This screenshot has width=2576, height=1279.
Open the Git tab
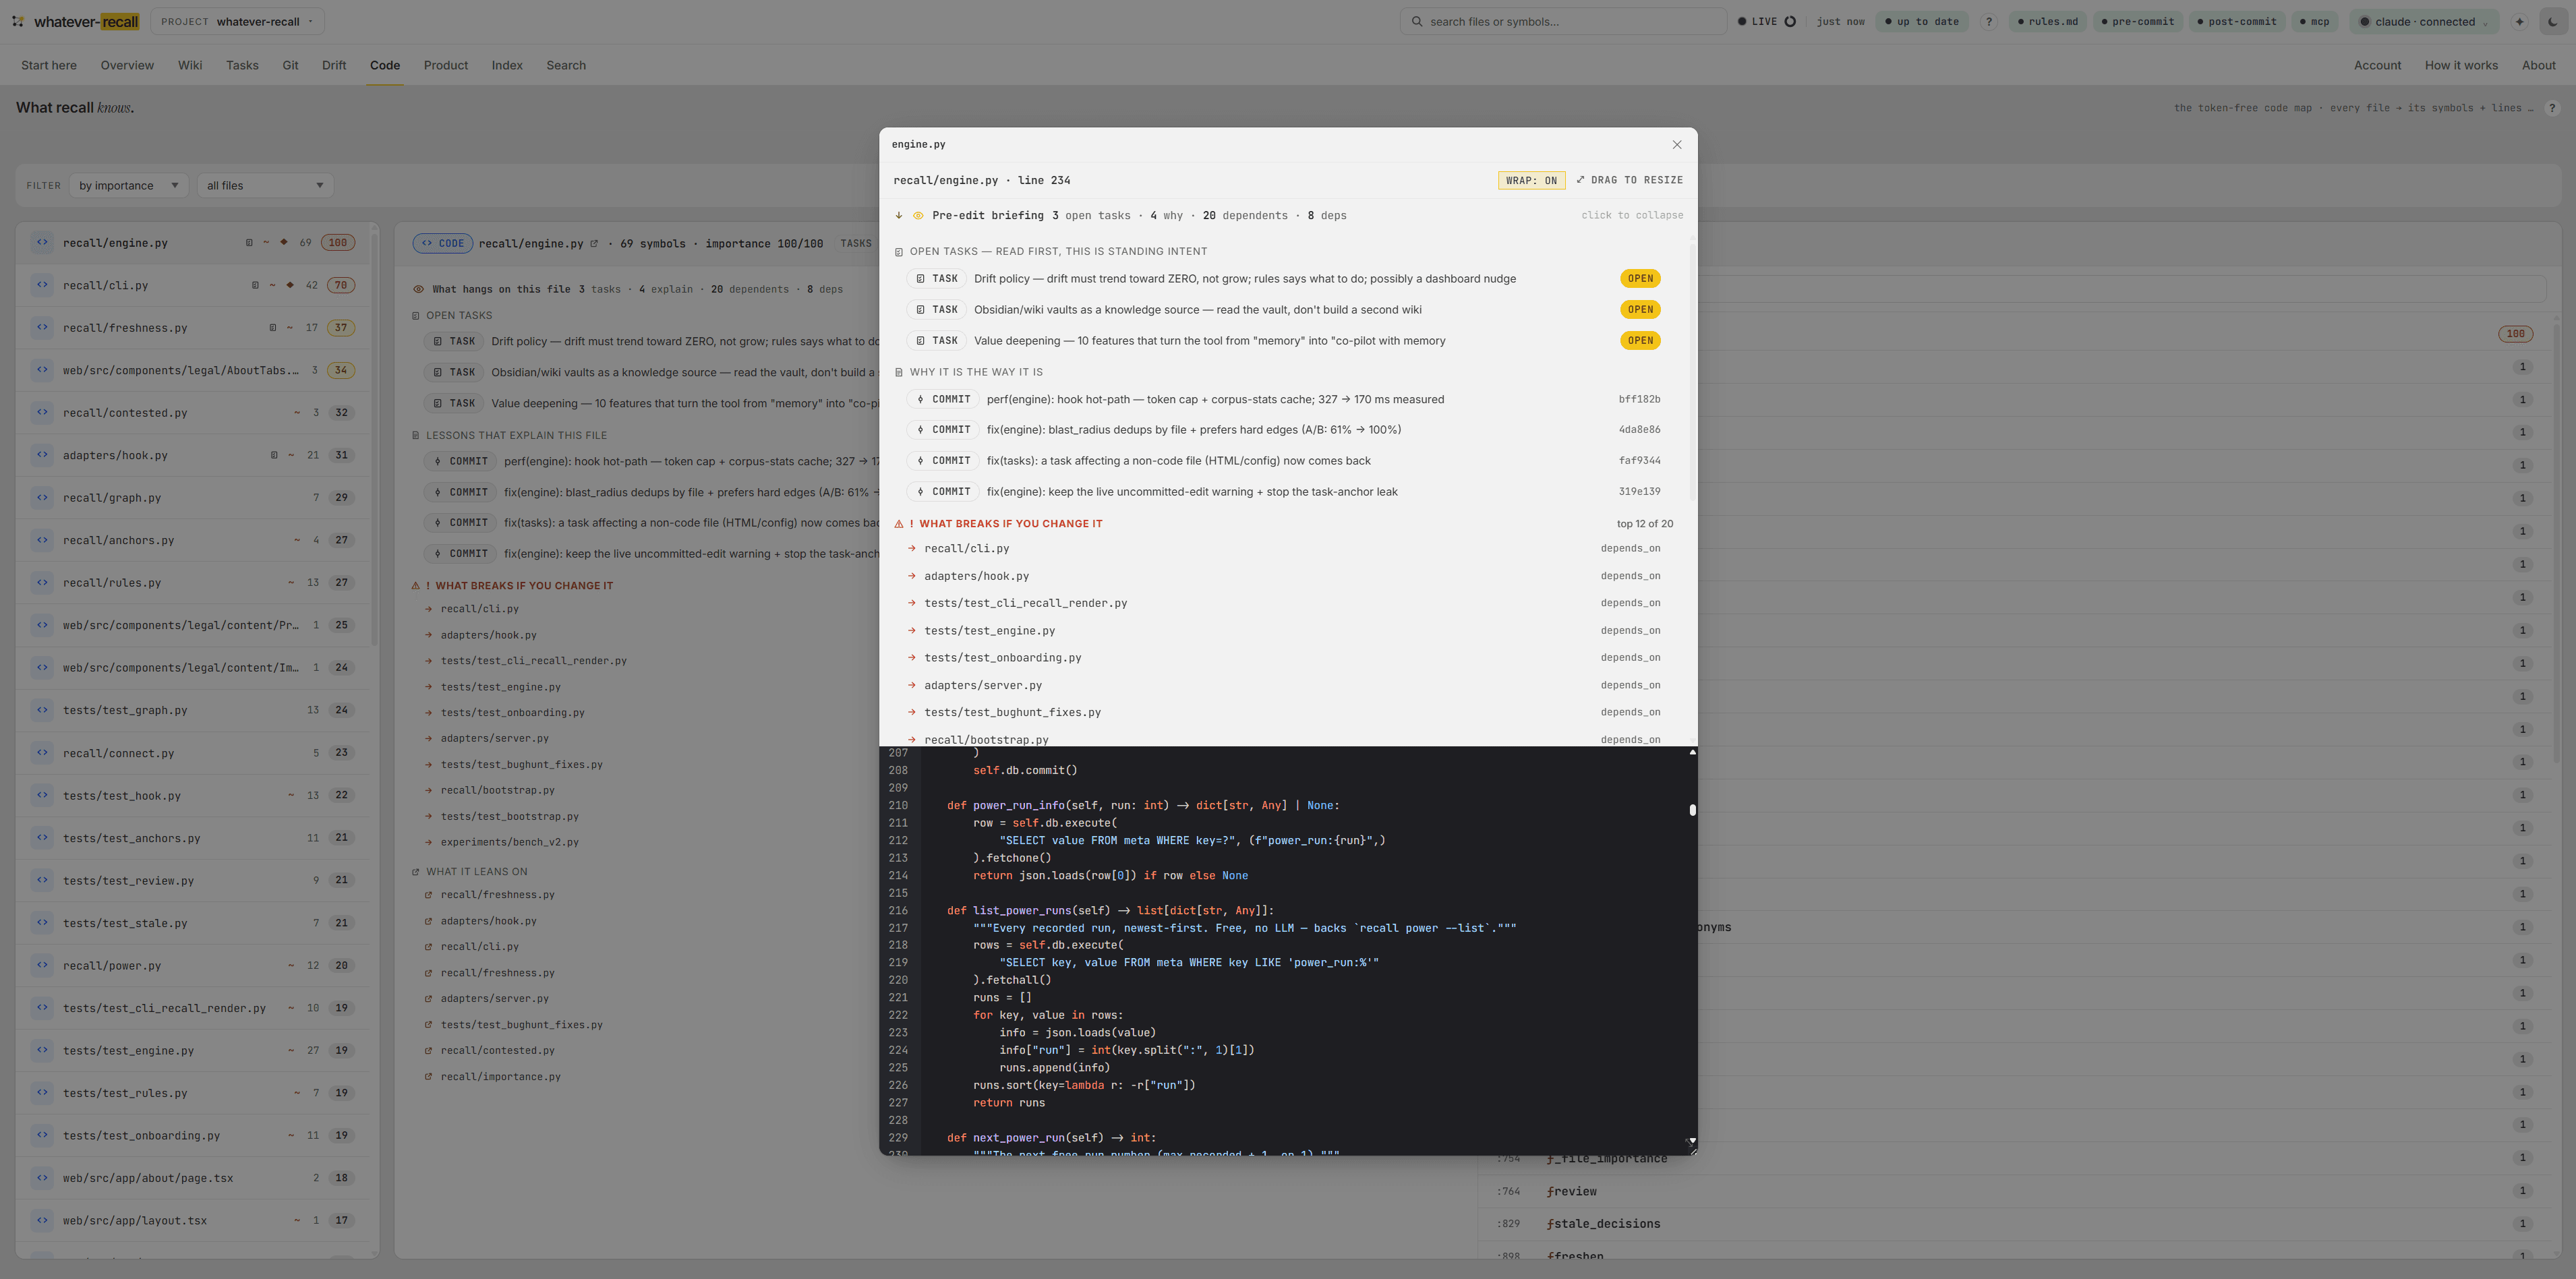[x=290, y=65]
